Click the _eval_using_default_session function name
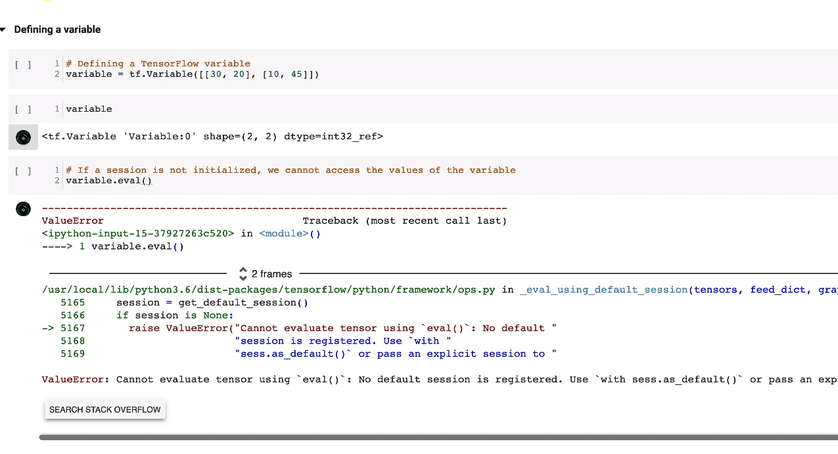 point(603,290)
